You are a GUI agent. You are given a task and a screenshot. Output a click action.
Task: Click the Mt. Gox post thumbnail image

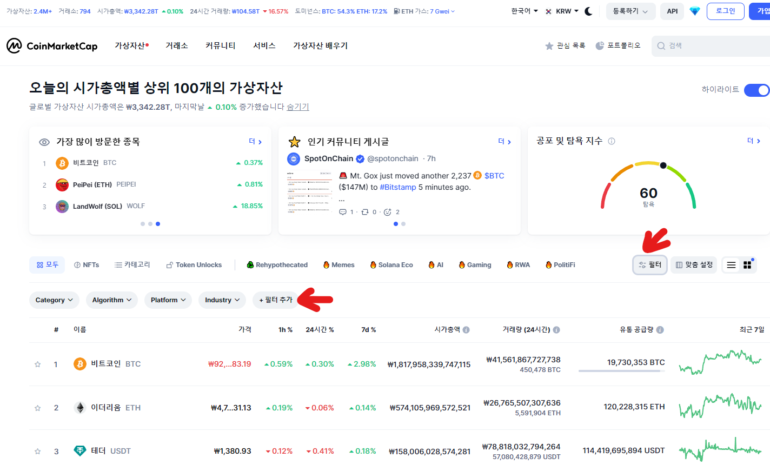(x=309, y=193)
